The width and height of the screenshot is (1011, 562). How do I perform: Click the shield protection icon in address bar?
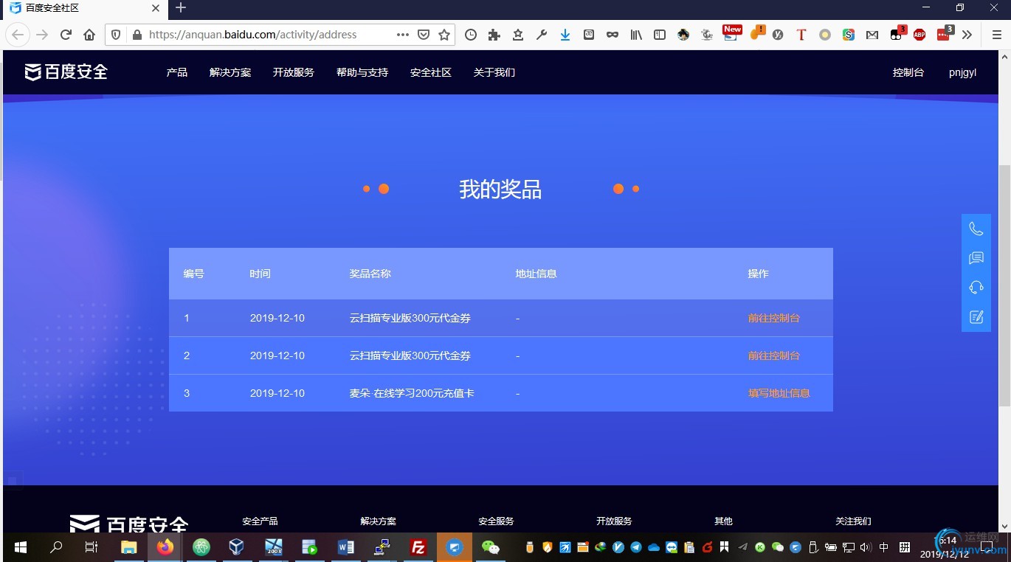tap(116, 35)
